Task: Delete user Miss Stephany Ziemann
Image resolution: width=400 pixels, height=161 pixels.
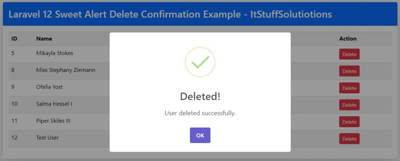Action: pyautogui.click(x=349, y=71)
